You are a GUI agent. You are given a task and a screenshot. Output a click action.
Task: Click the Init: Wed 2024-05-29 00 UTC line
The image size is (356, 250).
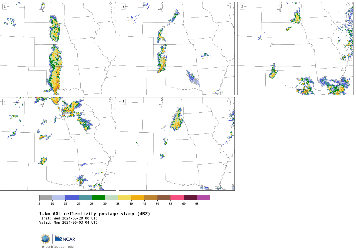(70, 218)
